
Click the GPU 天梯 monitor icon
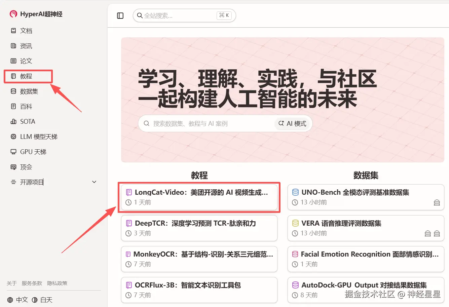[x=13, y=152]
